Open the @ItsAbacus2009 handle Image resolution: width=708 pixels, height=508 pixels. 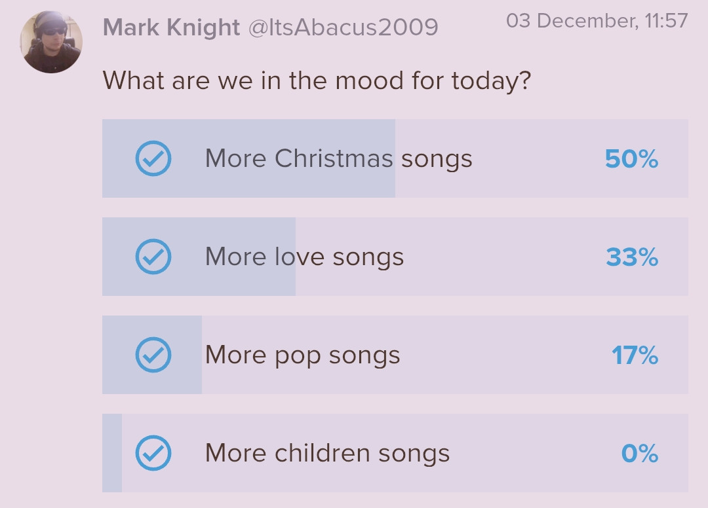point(344,27)
